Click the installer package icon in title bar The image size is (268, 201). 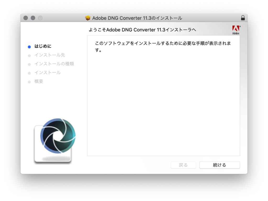(x=88, y=18)
